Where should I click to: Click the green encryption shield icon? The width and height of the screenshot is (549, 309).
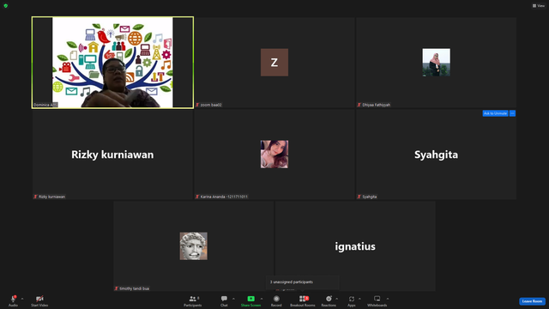pyautogui.click(x=6, y=6)
